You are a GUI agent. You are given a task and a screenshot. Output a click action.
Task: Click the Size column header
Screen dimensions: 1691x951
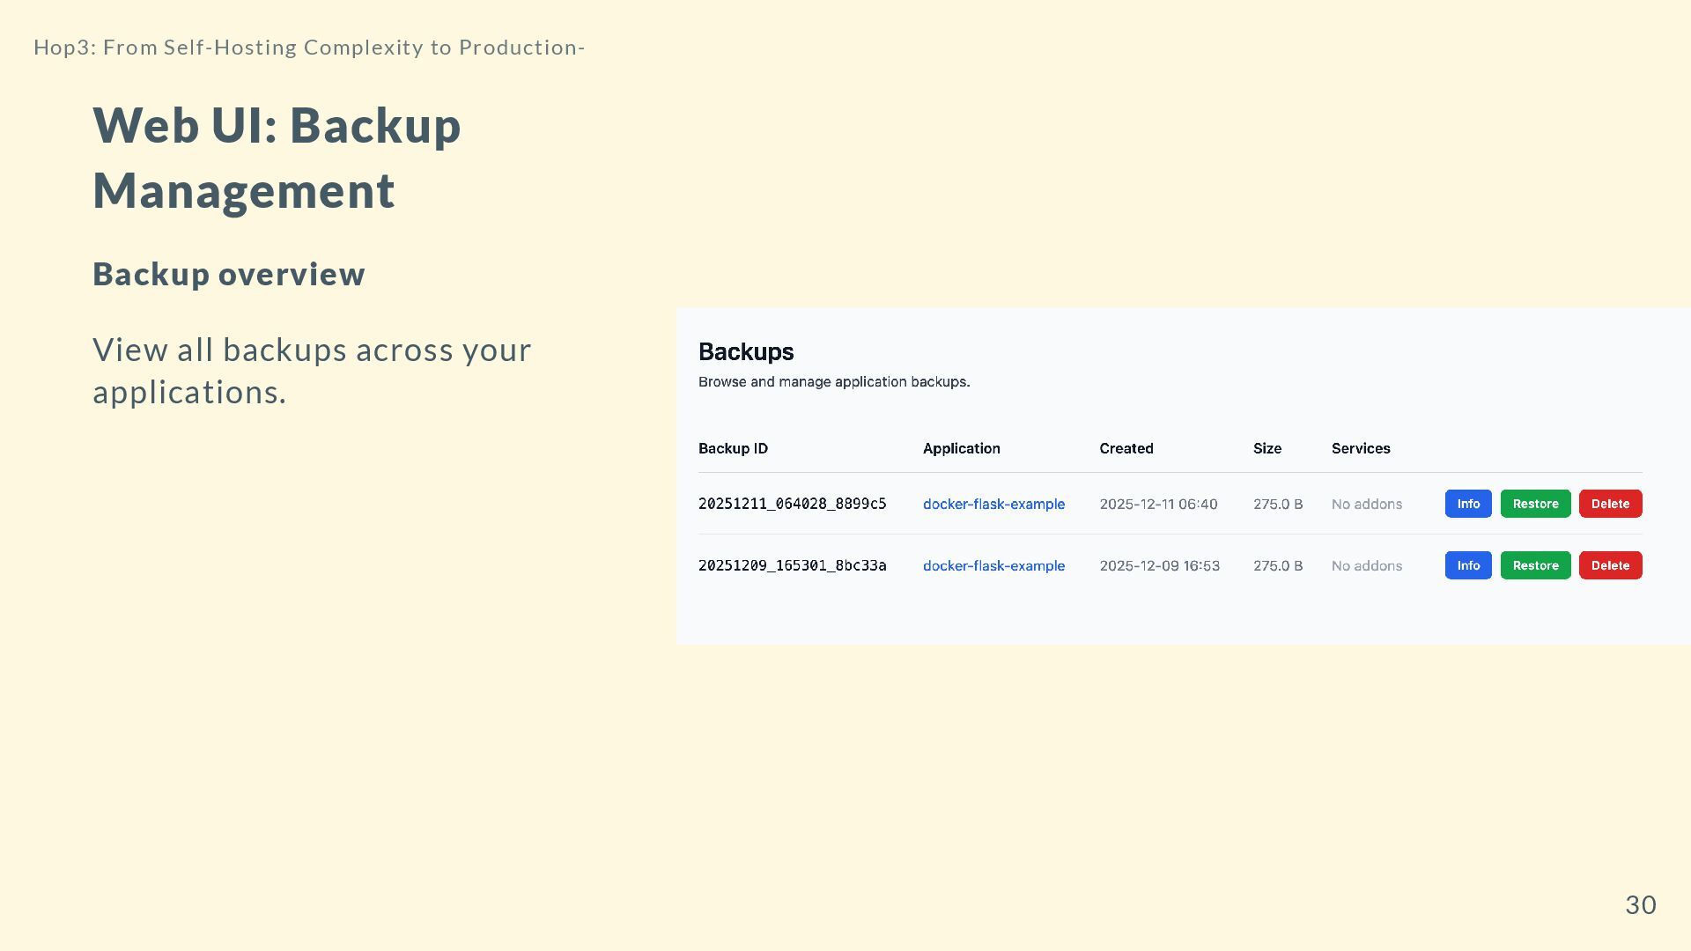[x=1266, y=448]
